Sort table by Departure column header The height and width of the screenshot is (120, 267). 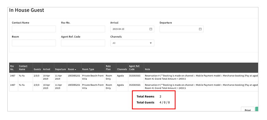tap(60, 69)
